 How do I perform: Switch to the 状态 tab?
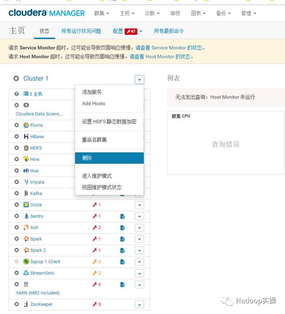(45, 31)
